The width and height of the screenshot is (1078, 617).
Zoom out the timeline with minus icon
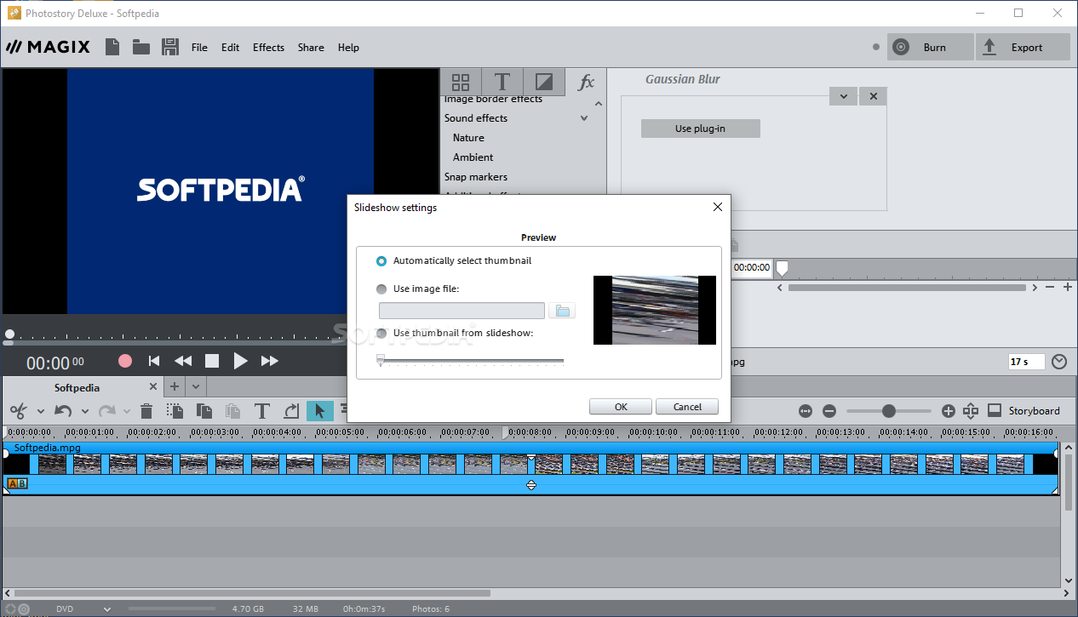click(829, 411)
